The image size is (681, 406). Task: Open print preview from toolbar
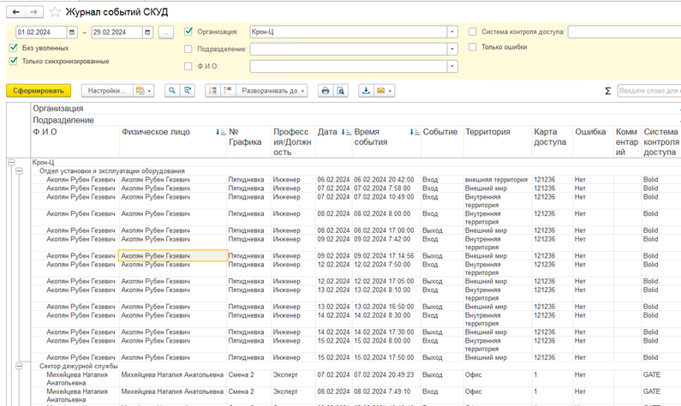(340, 91)
